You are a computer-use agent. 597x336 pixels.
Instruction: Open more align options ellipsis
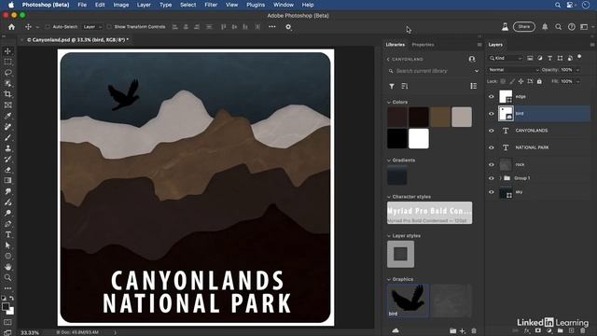(271, 27)
